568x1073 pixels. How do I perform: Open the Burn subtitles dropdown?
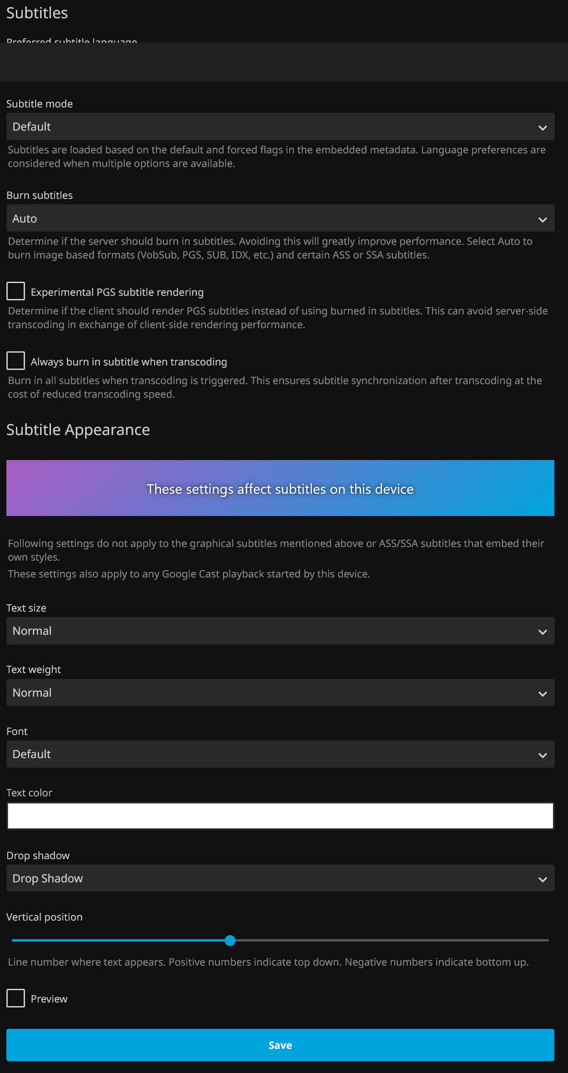273,218
